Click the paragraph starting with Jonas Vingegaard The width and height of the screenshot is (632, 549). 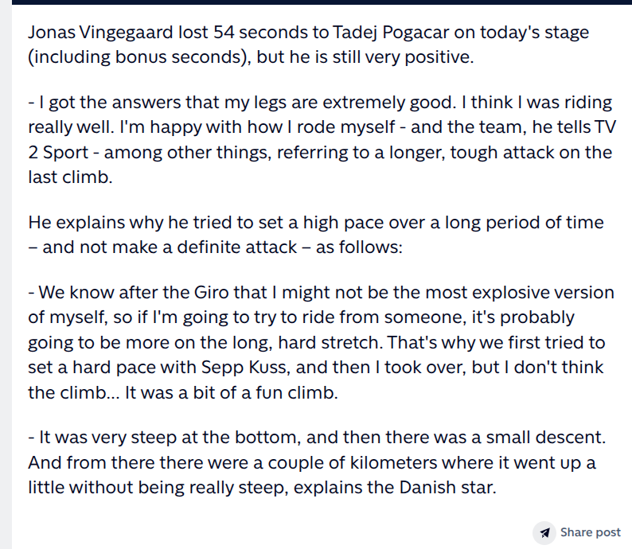coord(308,45)
